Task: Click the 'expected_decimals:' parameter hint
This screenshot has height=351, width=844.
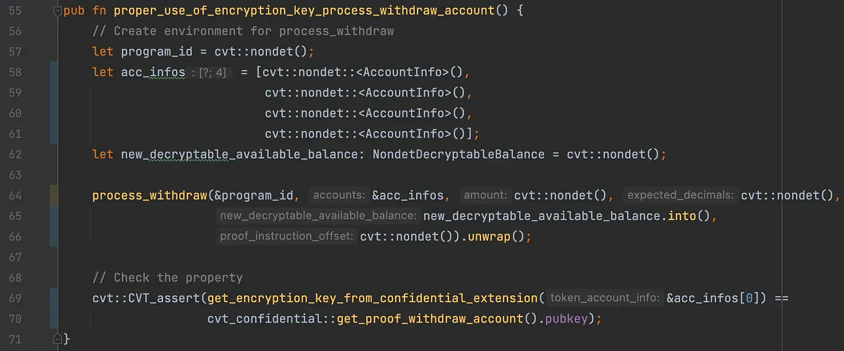Action: pyautogui.click(x=681, y=195)
